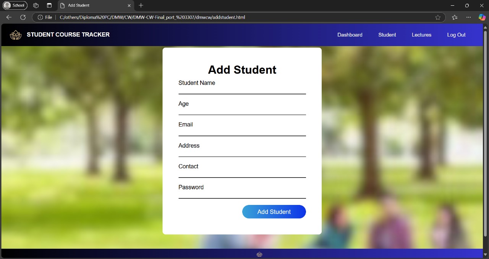
Task: Open the School profile button
Action: pos(15,5)
